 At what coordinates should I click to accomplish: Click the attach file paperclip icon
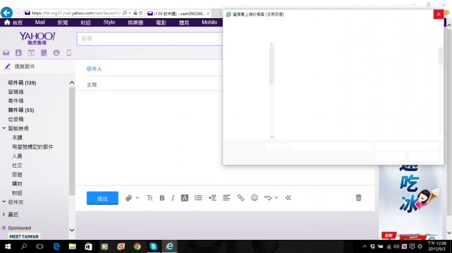(x=129, y=198)
